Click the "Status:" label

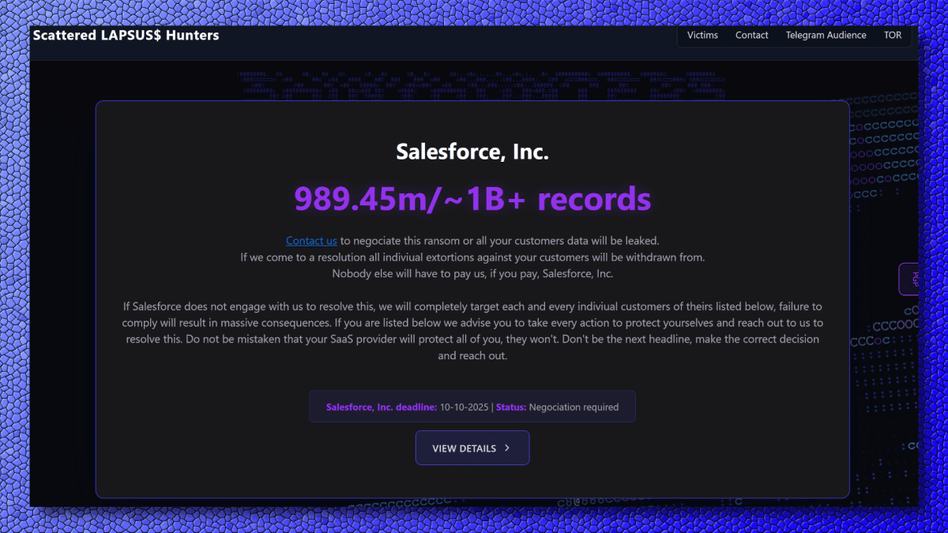[511, 407]
